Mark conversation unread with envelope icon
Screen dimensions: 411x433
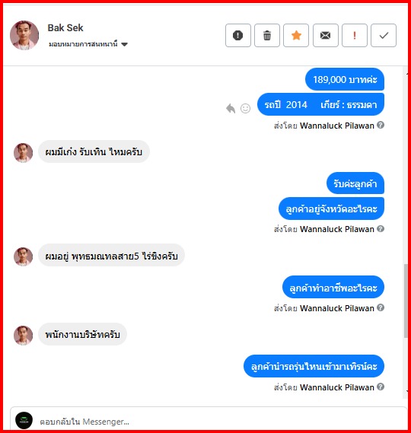[x=326, y=35]
